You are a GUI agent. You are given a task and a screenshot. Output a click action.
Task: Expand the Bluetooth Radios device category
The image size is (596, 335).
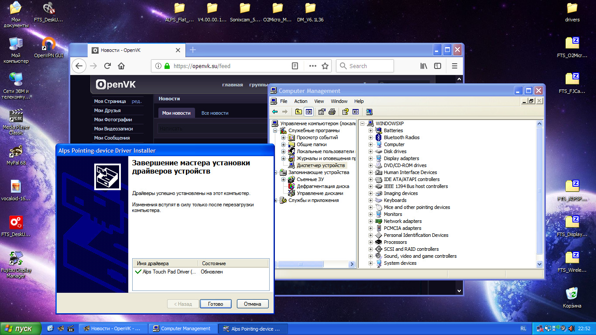pos(370,137)
